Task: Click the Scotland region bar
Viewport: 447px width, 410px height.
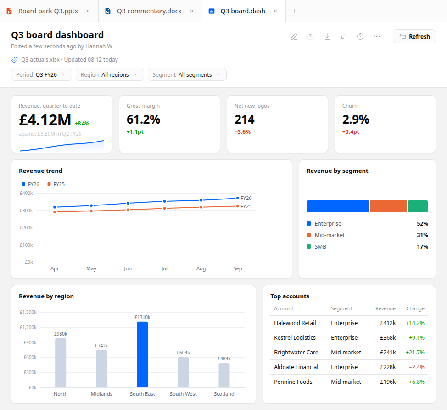Action: tap(224, 376)
